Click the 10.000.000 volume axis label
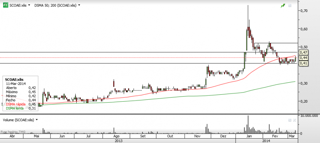This screenshot has height=143, width=320. pyautogui.click(x=309, y=116)
